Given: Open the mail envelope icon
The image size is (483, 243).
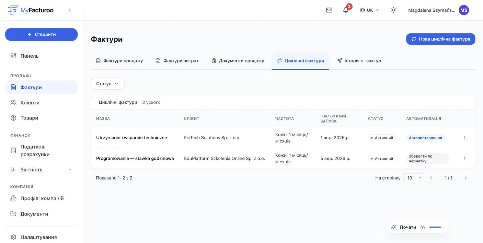Looking at the screenshot, I should pos(329,10).
